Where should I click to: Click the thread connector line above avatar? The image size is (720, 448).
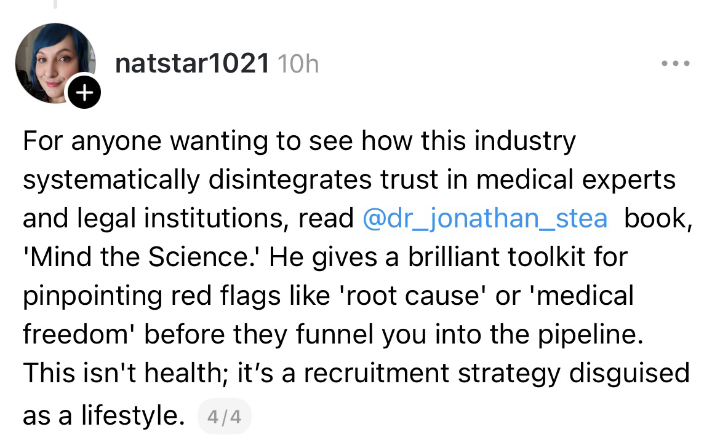tap(54, 5)
